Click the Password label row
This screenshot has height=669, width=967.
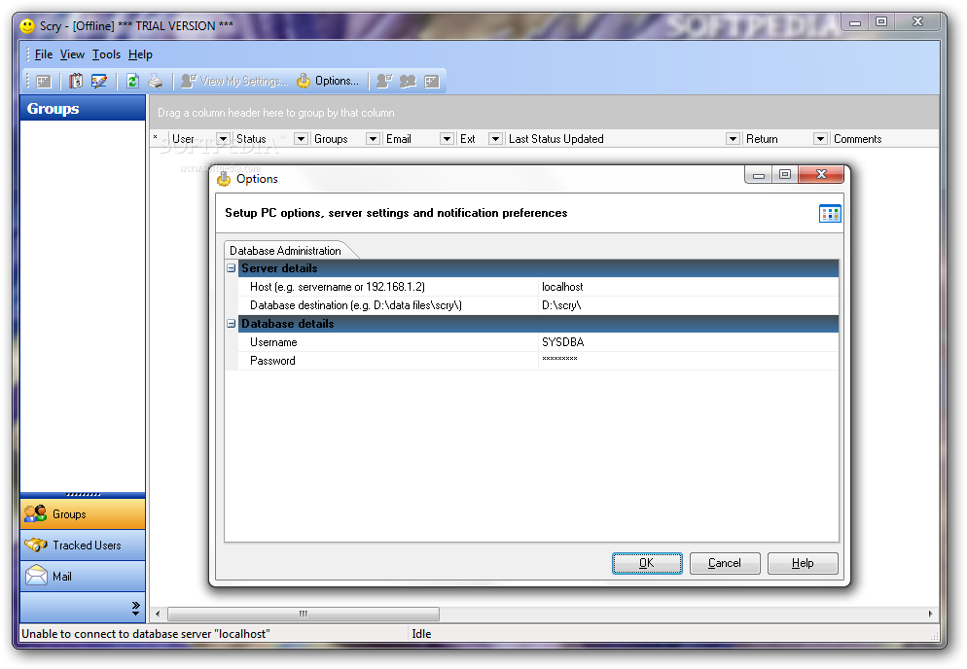(x=388, y=361)
